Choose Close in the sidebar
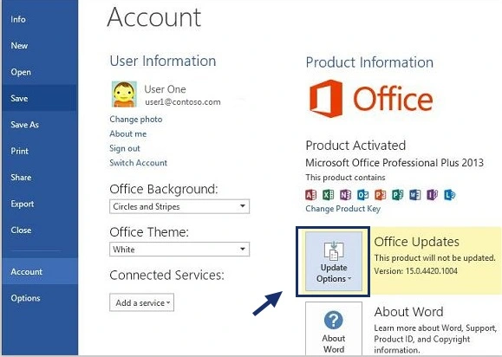This screenshot has width=502, height=357. pos(40,230)
